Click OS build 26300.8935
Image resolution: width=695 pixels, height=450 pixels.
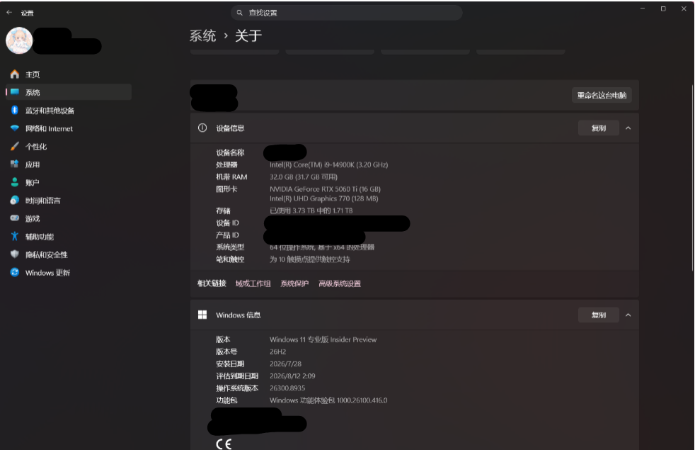[287, 388]
